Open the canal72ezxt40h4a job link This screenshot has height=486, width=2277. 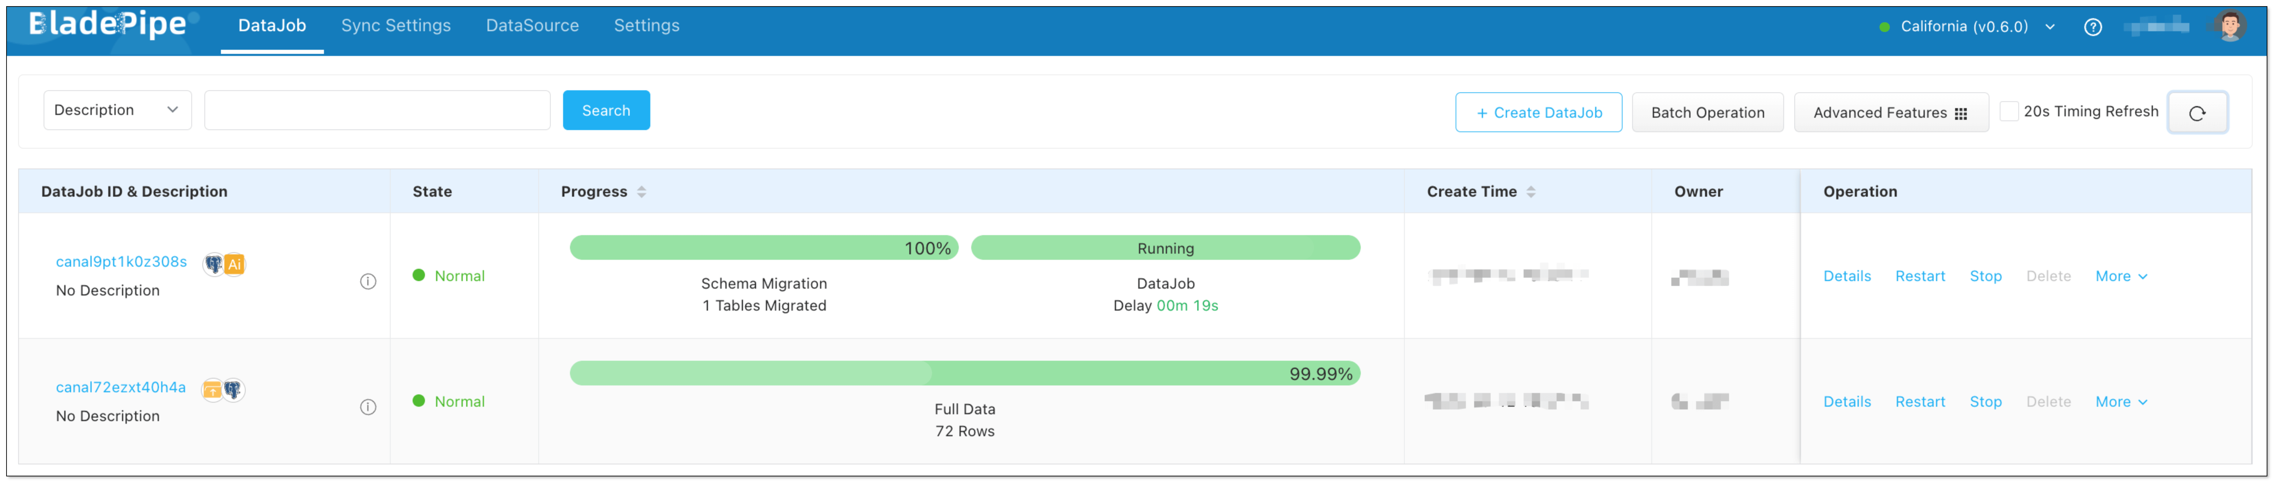[120, 387]
